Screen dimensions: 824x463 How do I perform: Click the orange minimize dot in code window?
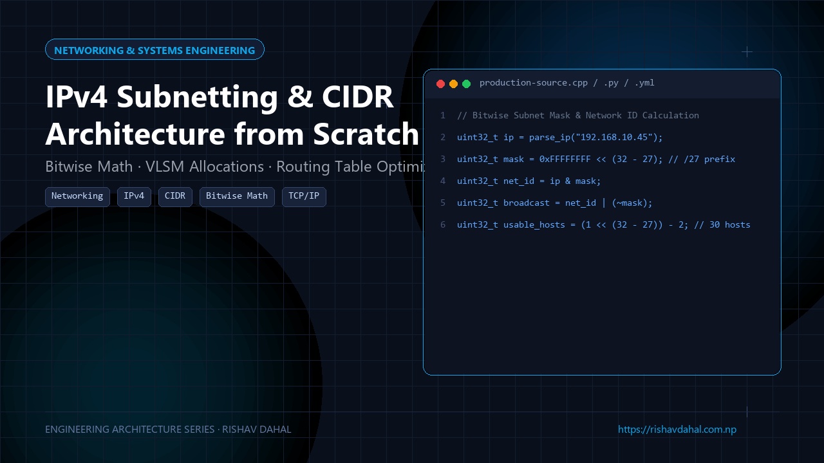[x=453, y=84]
